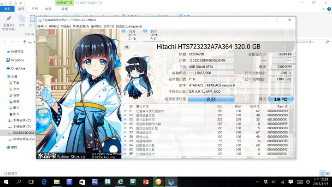Screen dimensions: 332x187
Task: Select SMART attribute row ID 01
Action: (x=207, y=111)
